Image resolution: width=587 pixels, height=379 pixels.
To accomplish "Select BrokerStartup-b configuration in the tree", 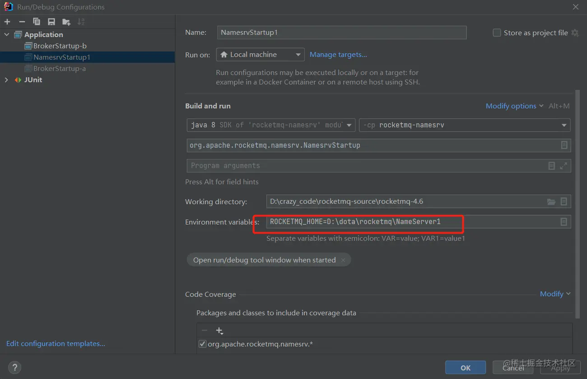I will tap(60, 46).
